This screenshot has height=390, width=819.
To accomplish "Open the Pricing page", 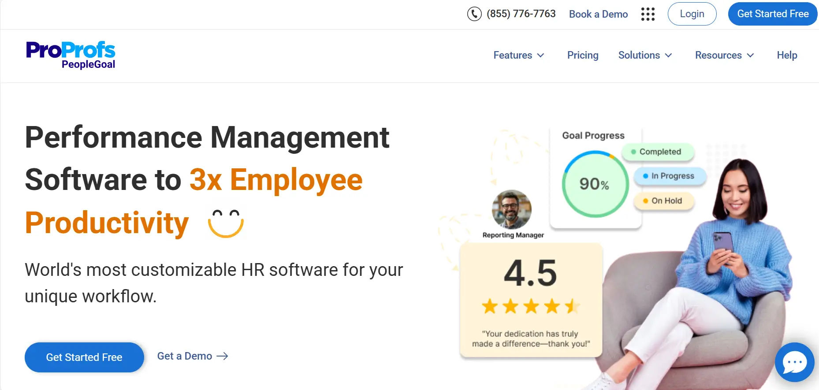I will [582, 55].
